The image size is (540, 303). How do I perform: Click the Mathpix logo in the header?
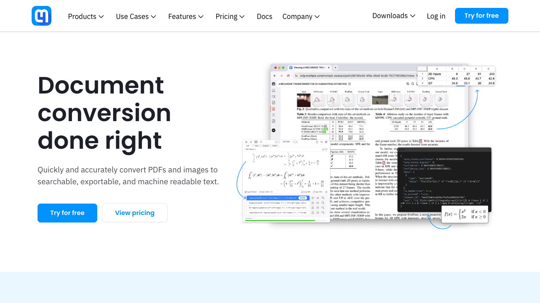tap(42, 16)
